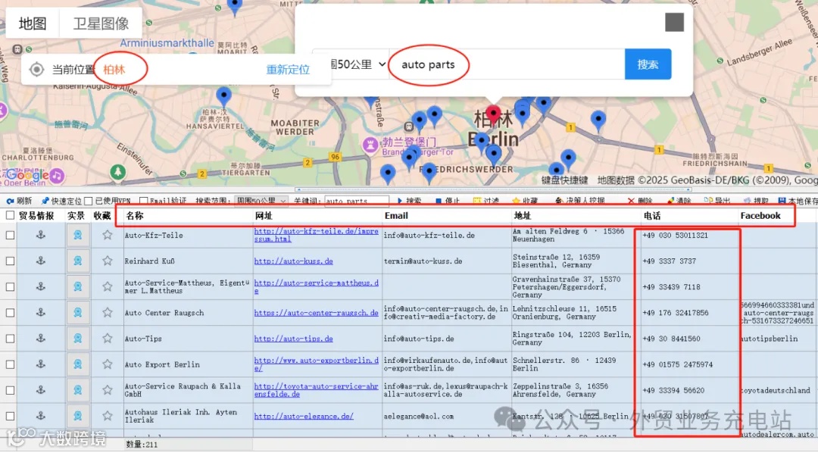This screenshot has width=818, height=453.
Task: Open trade intelligence anchor for Auto-Kfz-Teile
Action: pos(41,235)
